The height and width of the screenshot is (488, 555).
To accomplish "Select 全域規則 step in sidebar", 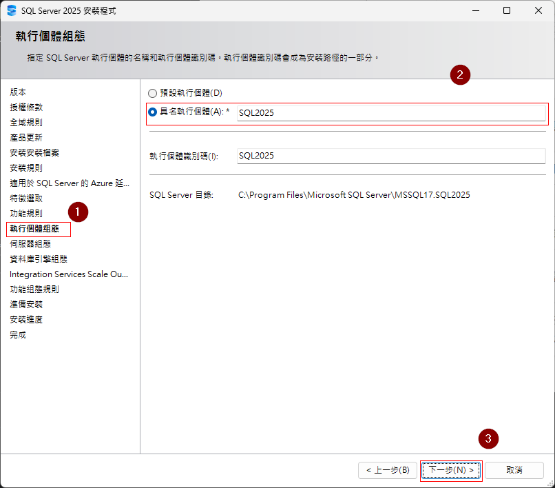I will coord(26,123).
